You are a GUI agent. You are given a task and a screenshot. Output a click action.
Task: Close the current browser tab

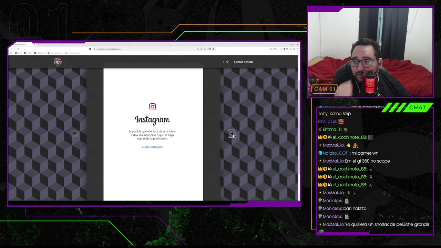[x=34, y=44]
